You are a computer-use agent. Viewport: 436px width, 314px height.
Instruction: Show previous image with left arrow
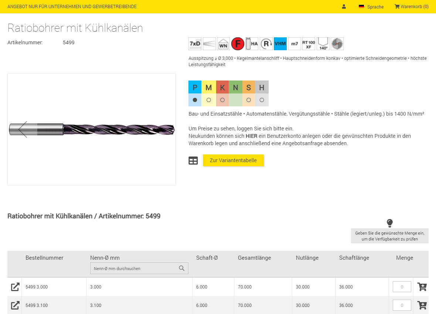23,129
